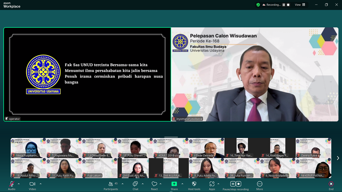Screen dimensions: 342x192
Task: Select 13_Dwi Ayu Muti participant thumbnail
Action: click(171, 168)
